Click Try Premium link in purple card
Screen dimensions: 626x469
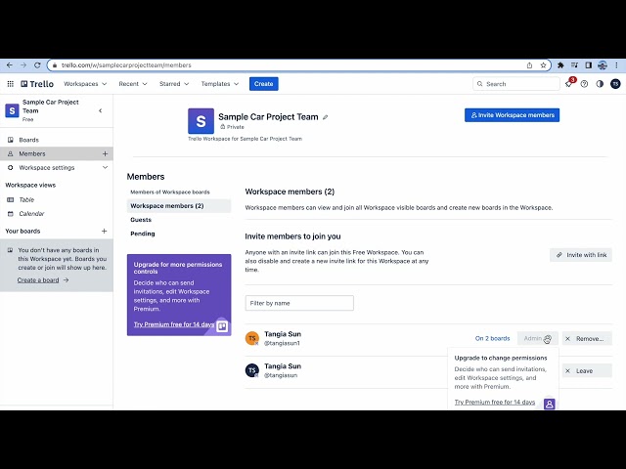174,324
